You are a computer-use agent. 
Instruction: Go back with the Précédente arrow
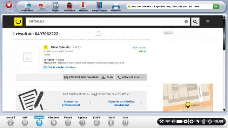(27, 7)
